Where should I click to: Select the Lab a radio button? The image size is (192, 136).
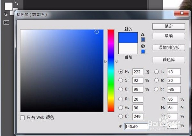pos(156,80)
